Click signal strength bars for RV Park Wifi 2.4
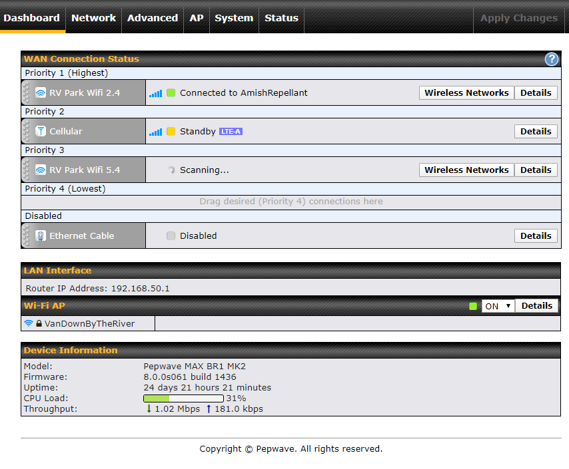 [x=156, y=94]
